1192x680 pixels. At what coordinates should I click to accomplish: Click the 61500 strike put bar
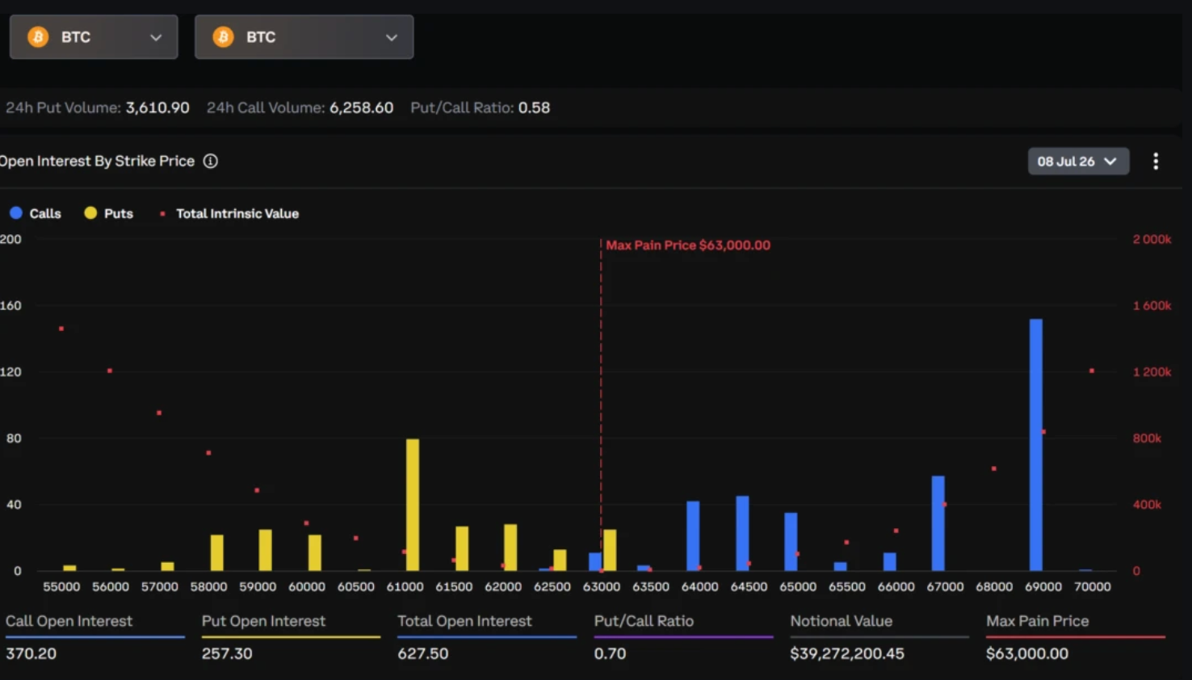coord(462,548)
